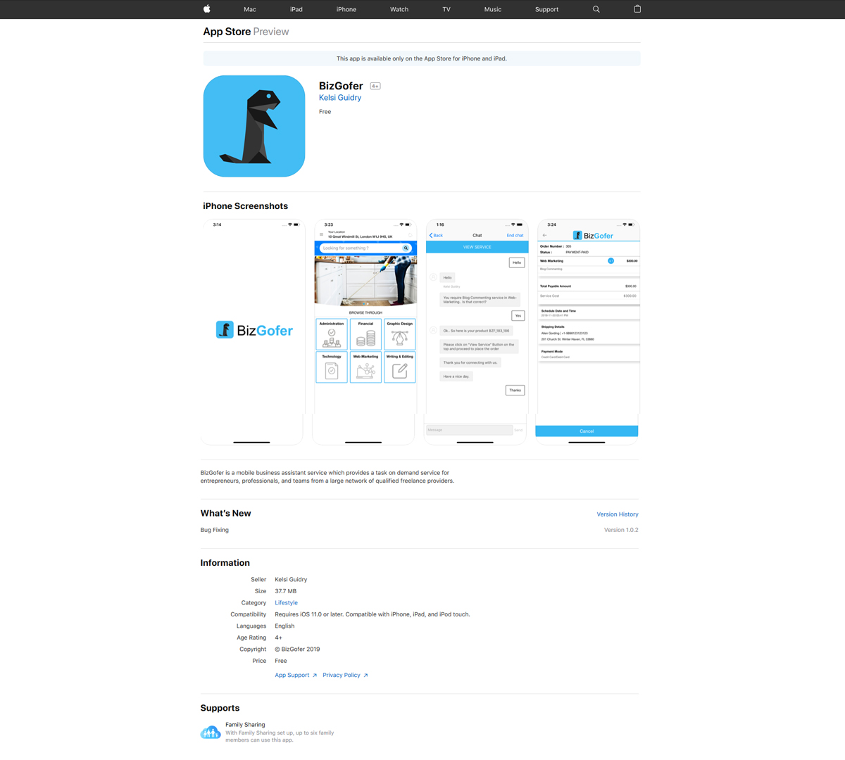Open the TV menu item
The image size is (845, 760).
[x=446, y=9]
